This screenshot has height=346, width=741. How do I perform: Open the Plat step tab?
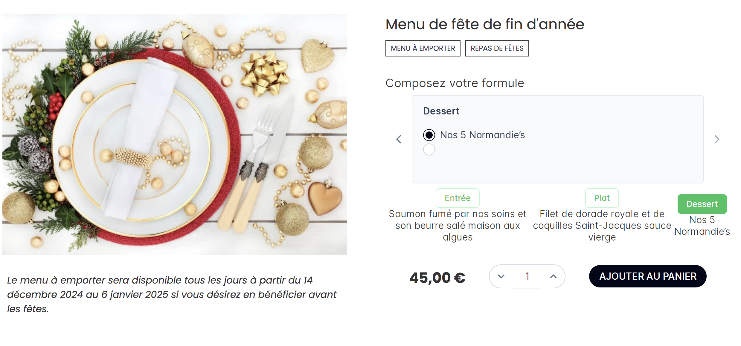click(602, 198)
